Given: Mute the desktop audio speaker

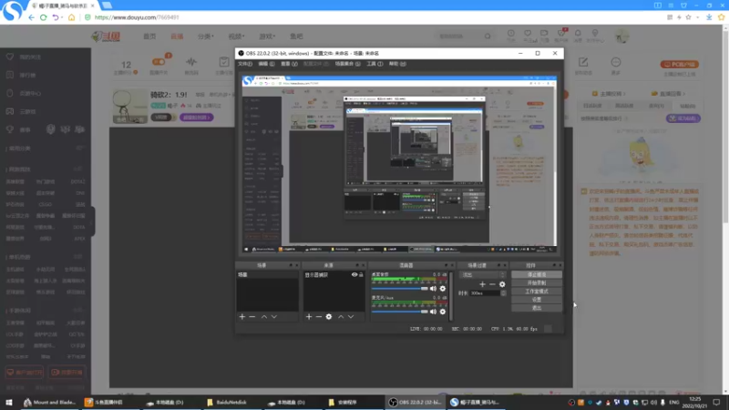Looking at the screenshot, I should point(433,289).
